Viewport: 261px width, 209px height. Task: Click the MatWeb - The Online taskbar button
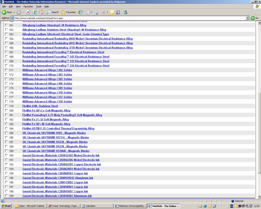pos(164,206)
